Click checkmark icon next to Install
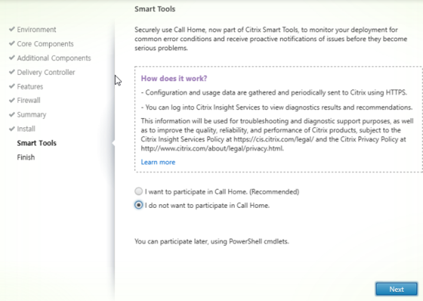 tap(12, 128)
